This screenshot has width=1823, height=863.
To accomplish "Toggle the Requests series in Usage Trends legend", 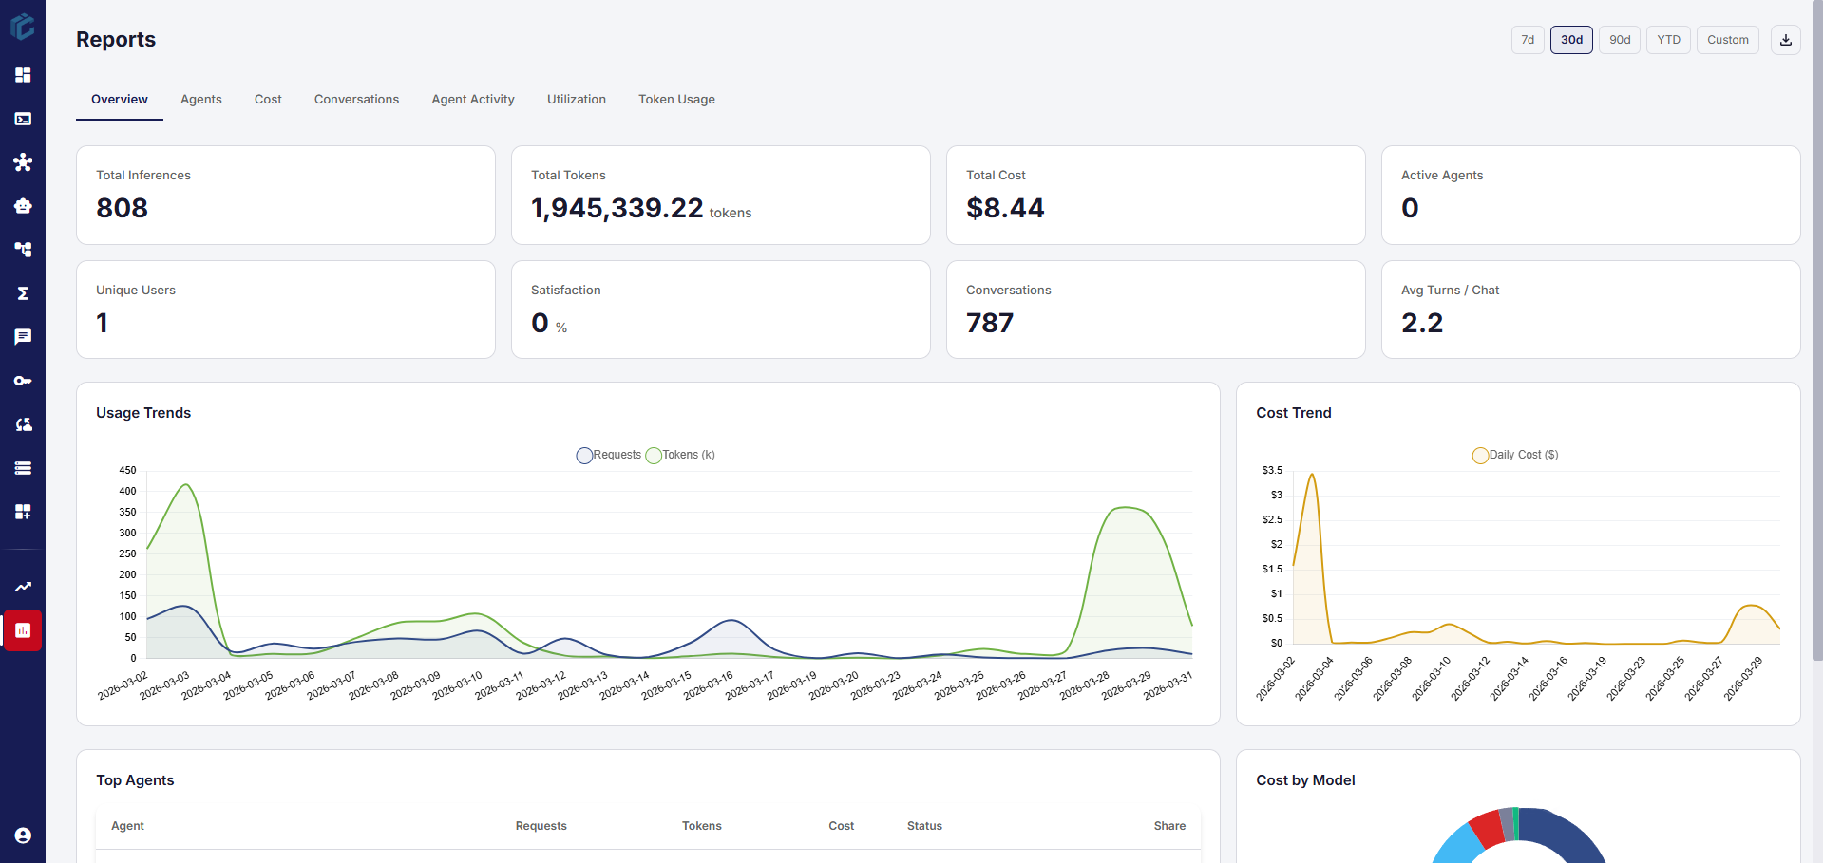I will pyautogui.click(x=609, y=455).
